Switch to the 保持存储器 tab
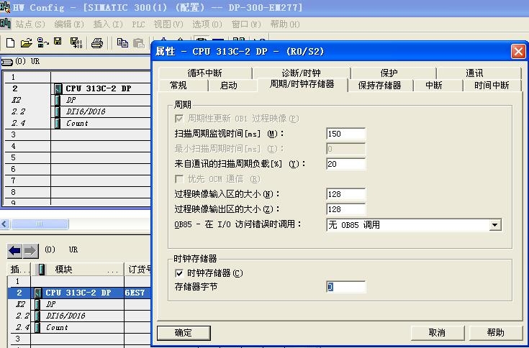 pyautogui.click(x=379, y=86)
